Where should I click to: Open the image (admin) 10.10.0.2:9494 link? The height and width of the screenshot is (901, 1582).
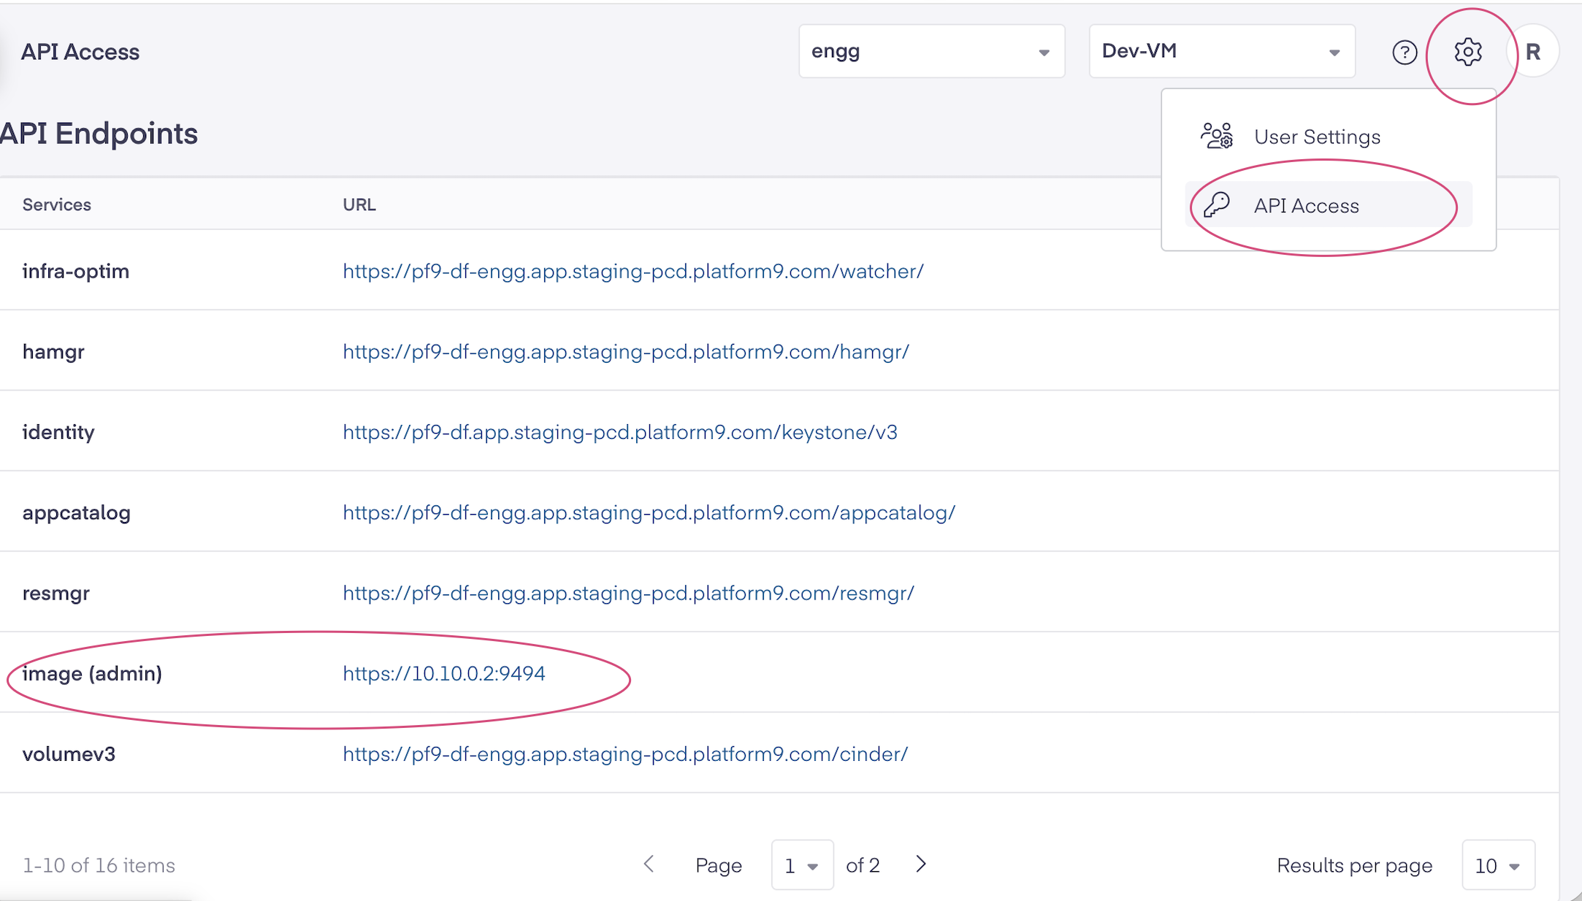pos(443,673)
